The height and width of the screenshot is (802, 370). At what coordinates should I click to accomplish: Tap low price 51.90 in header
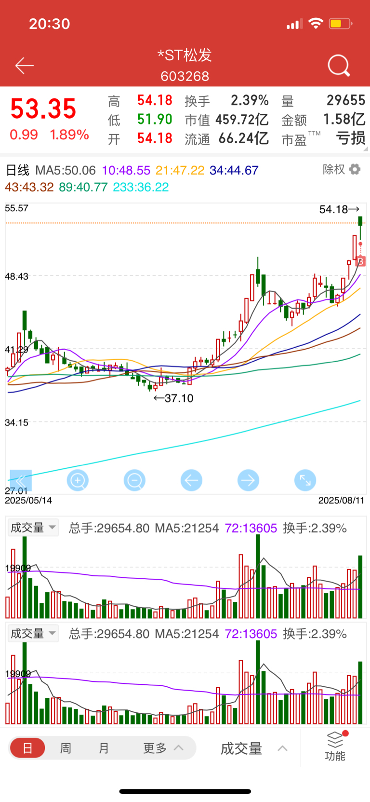tap(155, 119)
